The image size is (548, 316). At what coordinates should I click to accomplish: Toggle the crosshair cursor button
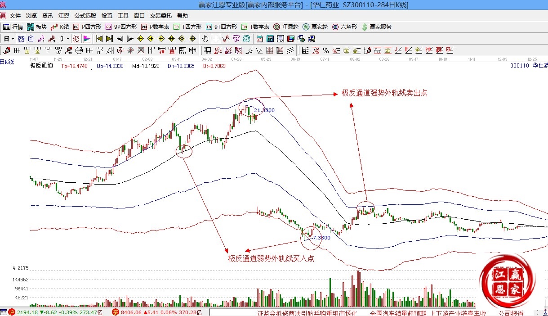216,39
